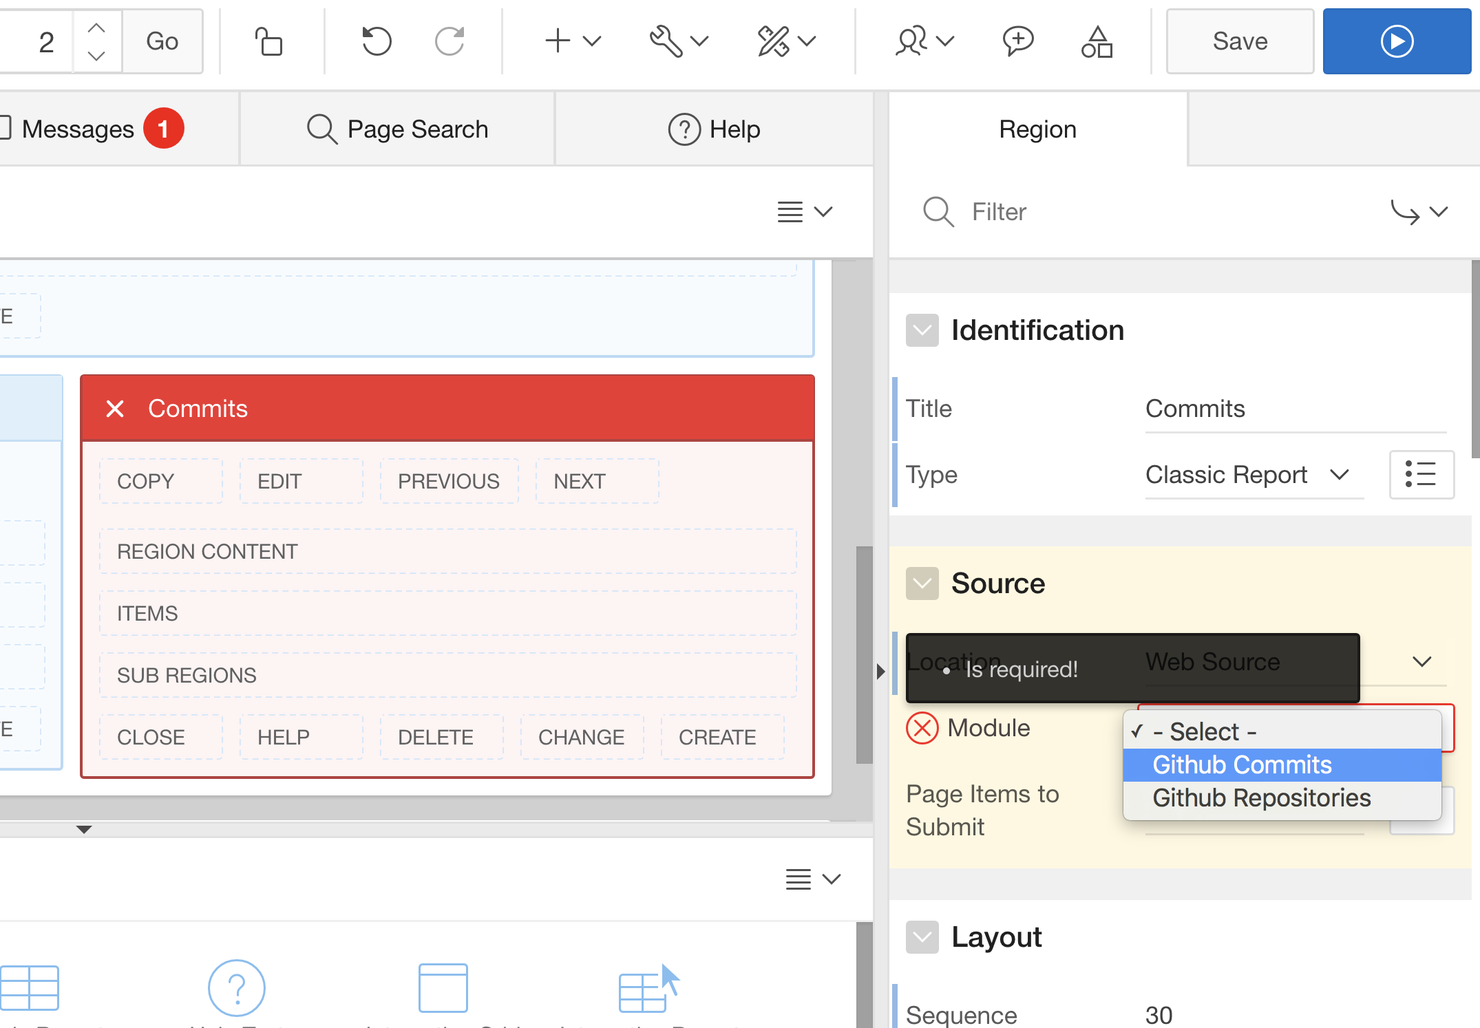1480x1028 pixels.
Task: Collapse the Source section
Action: 922,583
